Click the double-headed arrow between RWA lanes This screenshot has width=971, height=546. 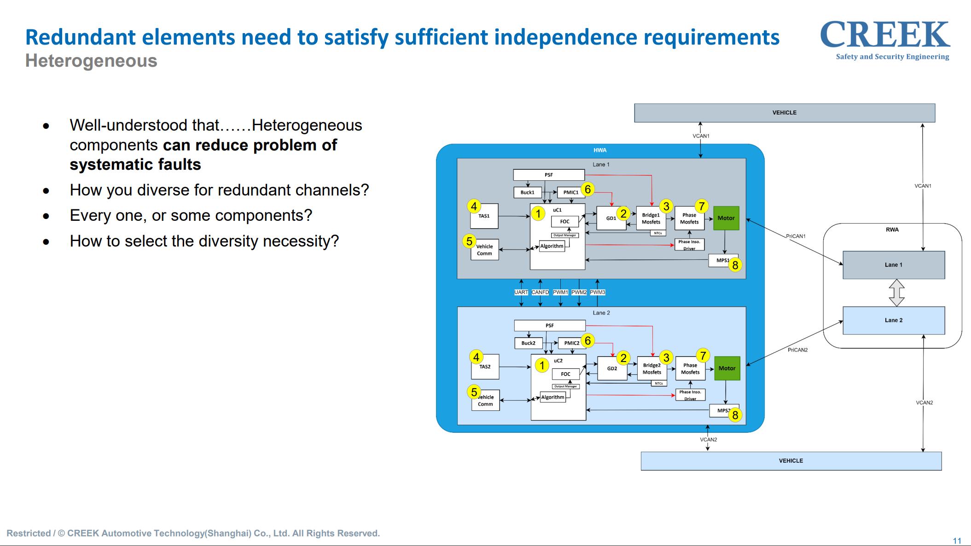click(896, 293)
